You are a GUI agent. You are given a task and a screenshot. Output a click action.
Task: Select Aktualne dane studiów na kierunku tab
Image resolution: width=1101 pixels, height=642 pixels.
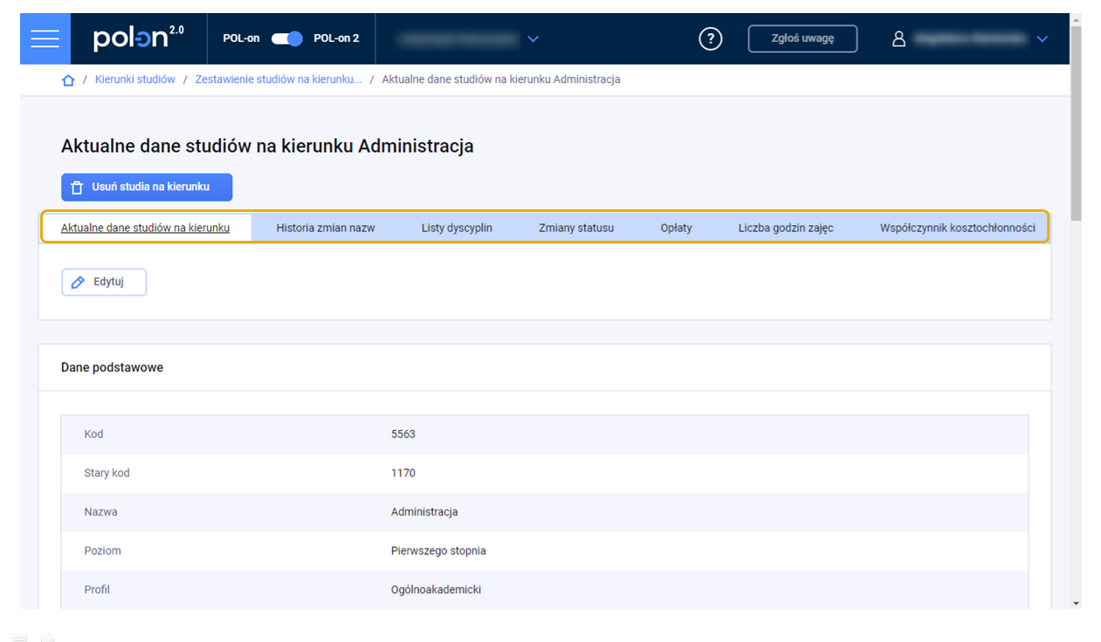click(x=146, y=228)
